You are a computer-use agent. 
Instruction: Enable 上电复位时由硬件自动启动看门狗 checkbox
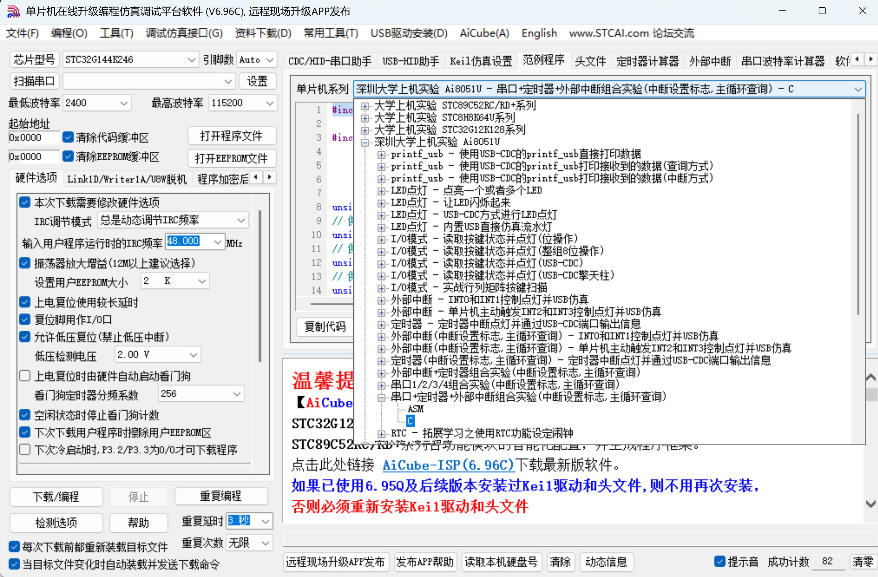(x=25, y=376)
